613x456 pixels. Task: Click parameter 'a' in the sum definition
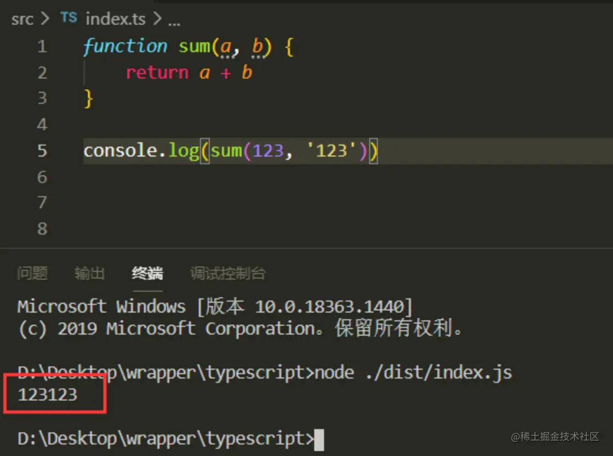(x=226, y=47)
